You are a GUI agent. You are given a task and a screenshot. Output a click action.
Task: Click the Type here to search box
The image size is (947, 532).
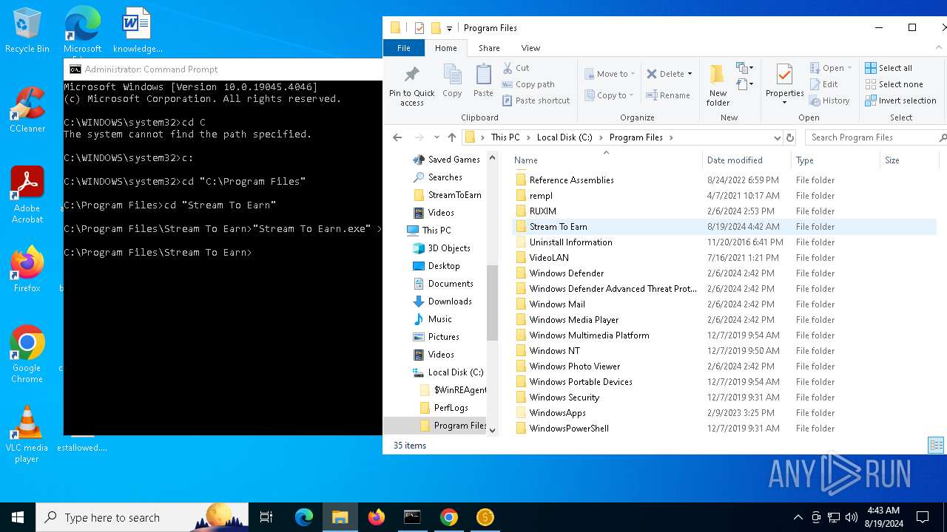[142, 517]
